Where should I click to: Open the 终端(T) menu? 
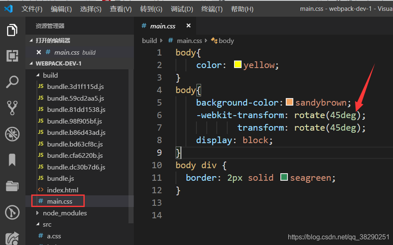212,9
